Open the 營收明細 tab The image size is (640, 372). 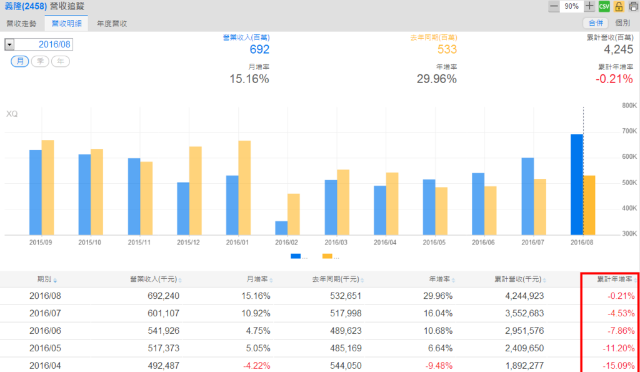[x=66, y=24]
